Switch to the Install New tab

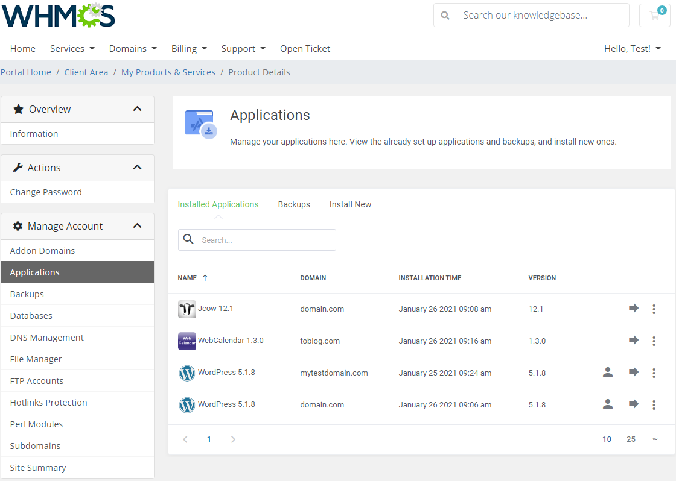point(350,204)
